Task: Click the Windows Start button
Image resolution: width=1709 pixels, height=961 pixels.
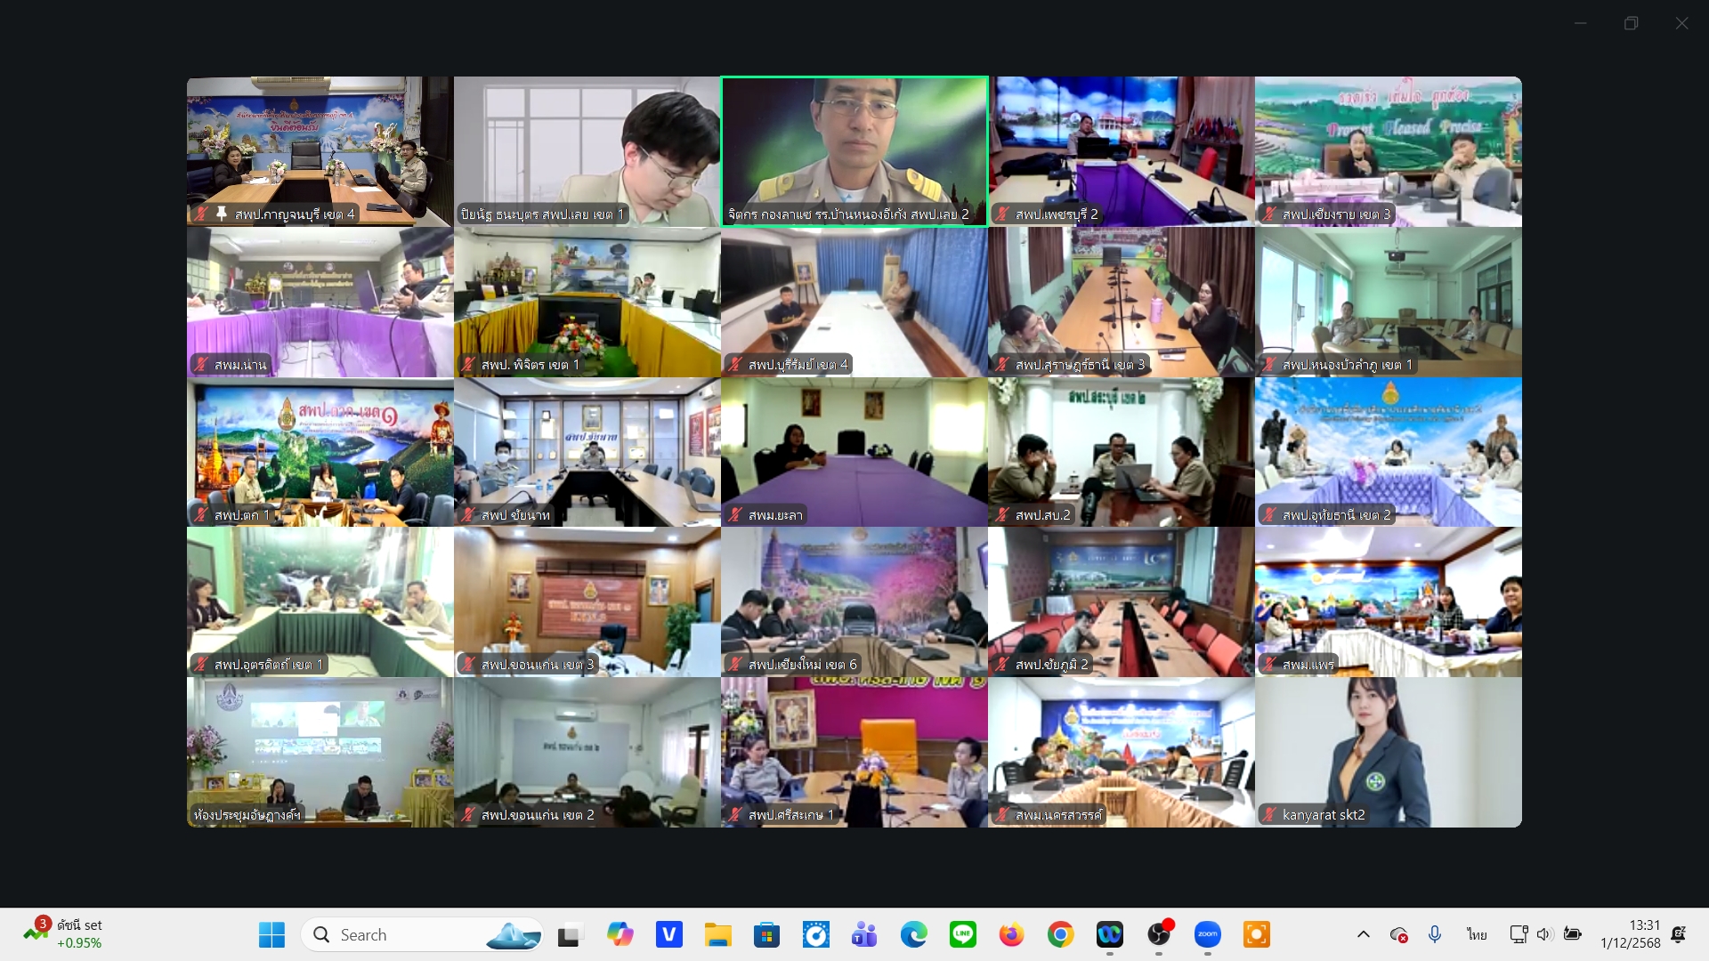Action: click(271, 934)
